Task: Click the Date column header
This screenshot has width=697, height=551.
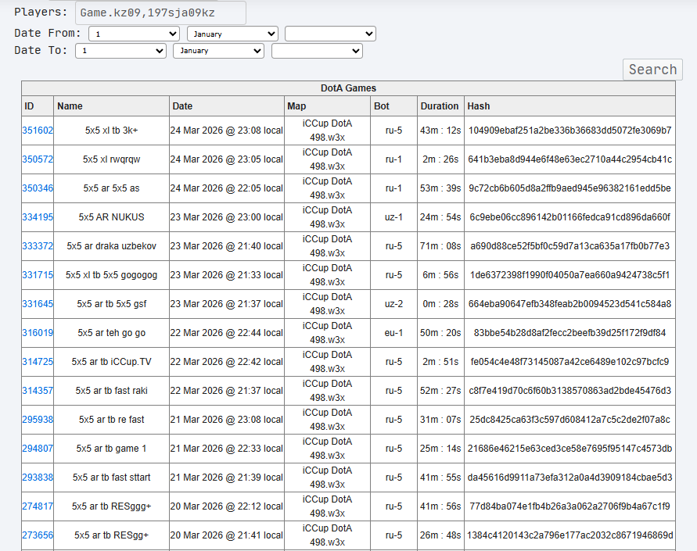Action: 227,106
